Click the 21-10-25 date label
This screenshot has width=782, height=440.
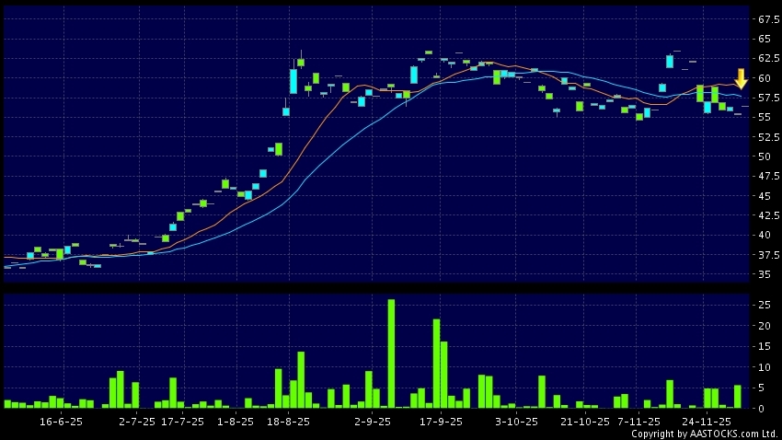pos(585,421)
